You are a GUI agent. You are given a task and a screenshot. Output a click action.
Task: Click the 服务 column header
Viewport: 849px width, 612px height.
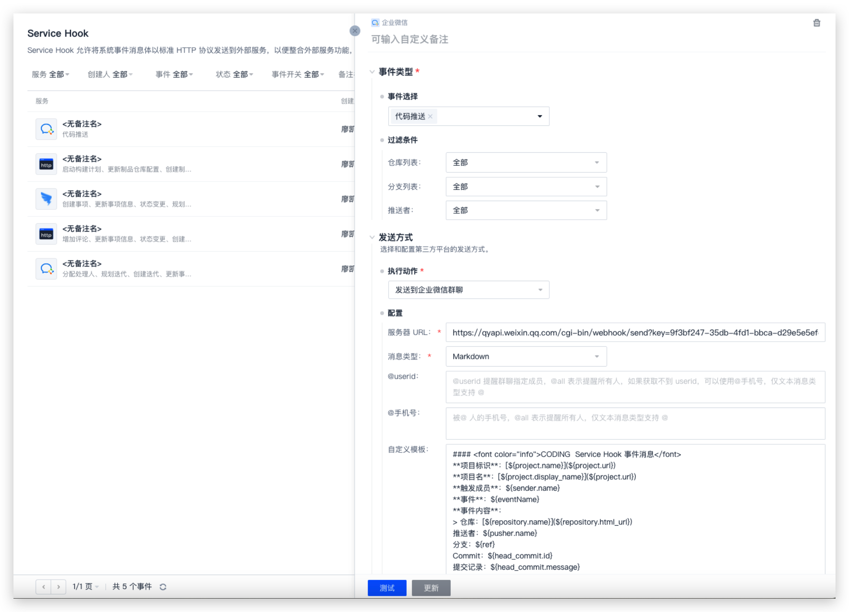pyautogui.click(x=42, y=101)
